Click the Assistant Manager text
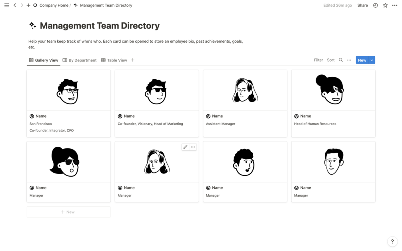The image size is (402, 251). [220, 124]
